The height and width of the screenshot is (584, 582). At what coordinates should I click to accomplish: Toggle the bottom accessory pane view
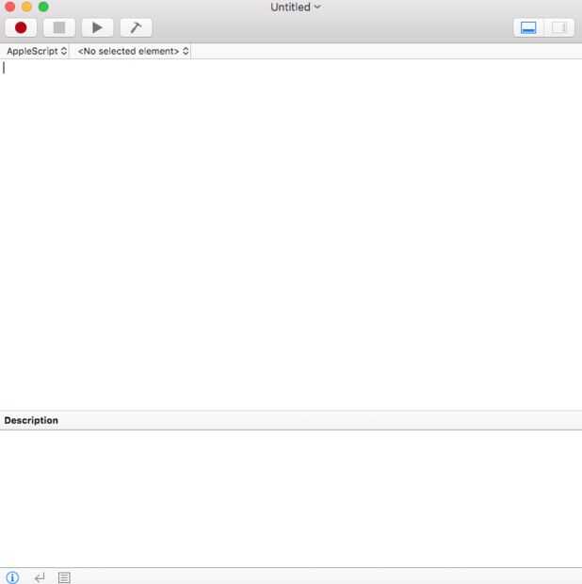click(x=528, y=27)
